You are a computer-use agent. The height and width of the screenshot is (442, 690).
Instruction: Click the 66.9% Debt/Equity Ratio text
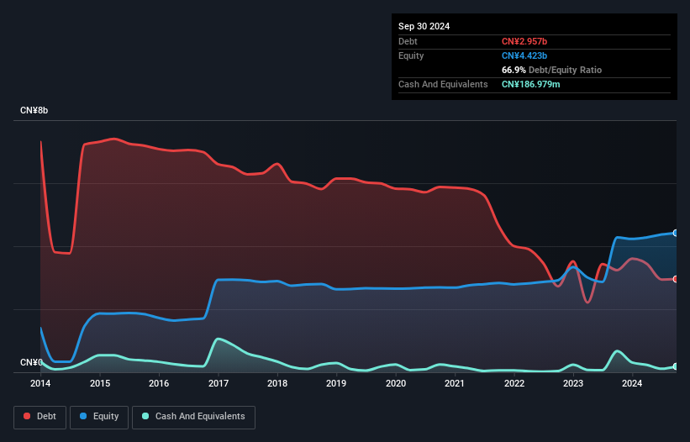[551, 70]
